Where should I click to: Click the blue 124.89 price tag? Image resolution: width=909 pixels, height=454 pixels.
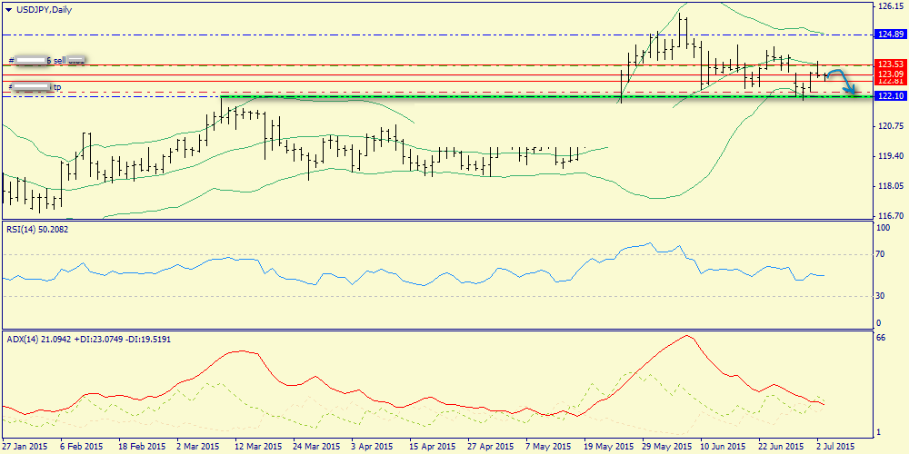click(x=888, y=35)
